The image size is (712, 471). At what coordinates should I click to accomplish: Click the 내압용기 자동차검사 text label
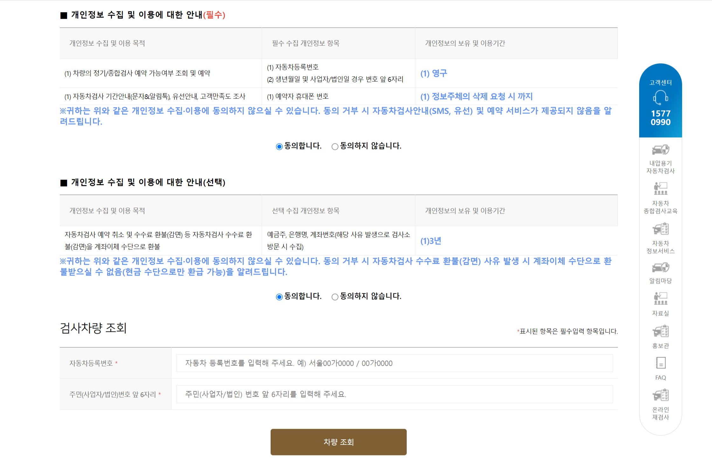pos(660,167)
